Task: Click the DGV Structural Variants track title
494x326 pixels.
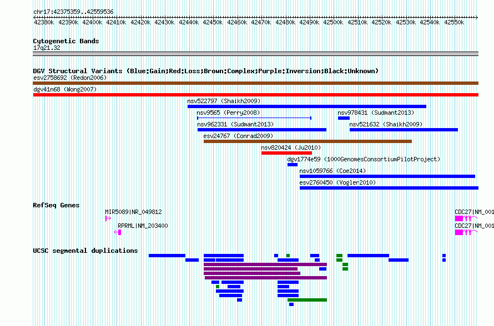Action: click(x=205, y=71)
